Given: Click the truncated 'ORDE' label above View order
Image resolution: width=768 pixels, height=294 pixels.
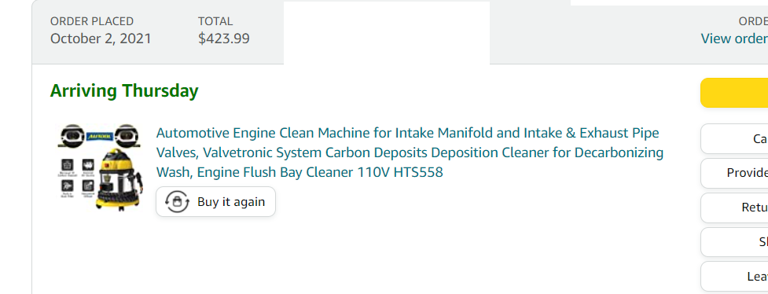Looking at the screenshot, I should click(753, 21).
